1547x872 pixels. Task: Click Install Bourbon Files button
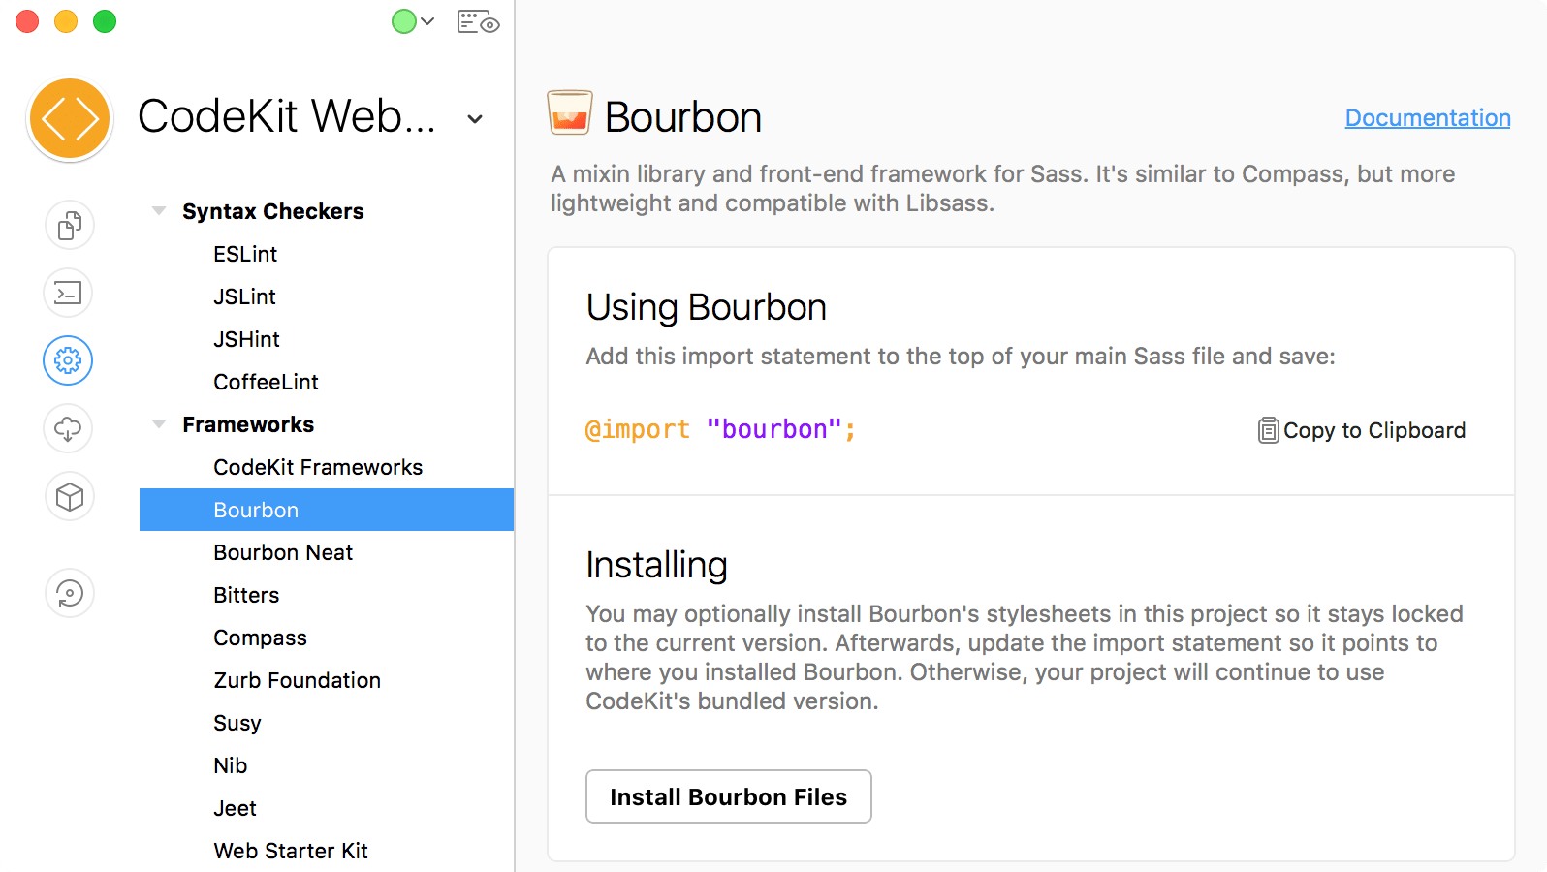[x=729, y=796]
